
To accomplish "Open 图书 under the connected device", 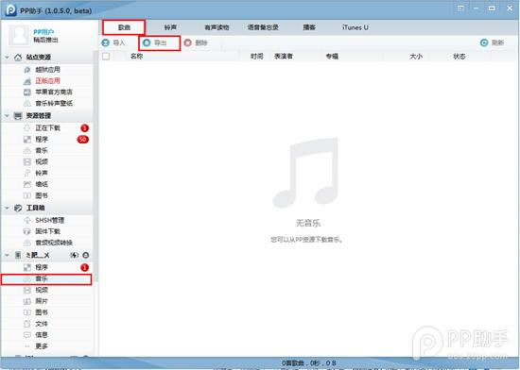I will (x=42, y=312).
